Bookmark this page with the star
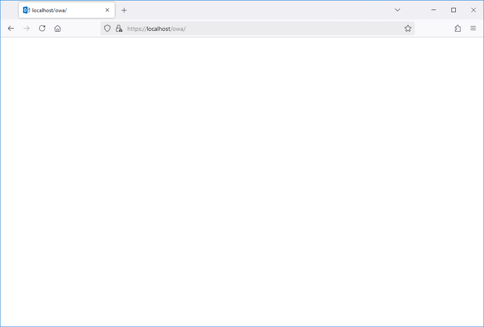Image resolution: width=484 pixels, height=327 pixels. 408,29
